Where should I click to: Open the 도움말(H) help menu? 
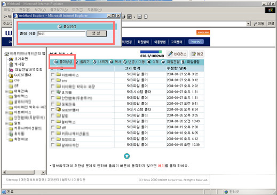pos(94,10)
